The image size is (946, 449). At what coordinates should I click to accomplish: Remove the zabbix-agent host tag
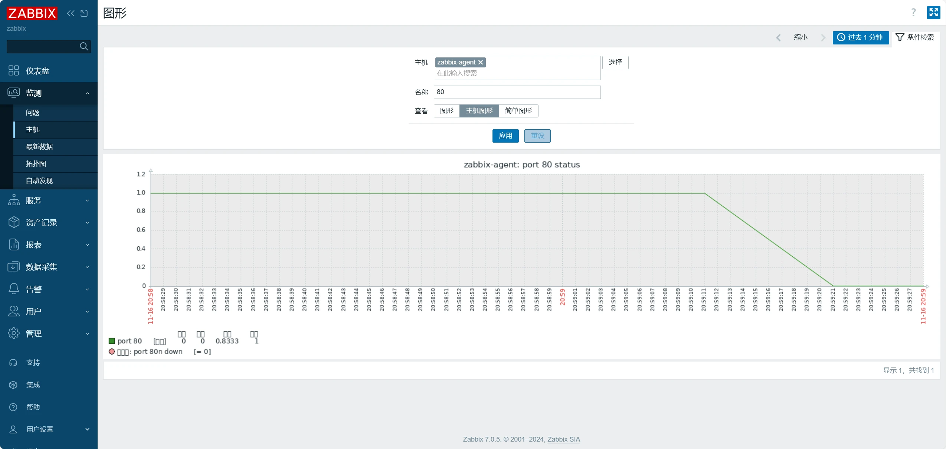coord(481,62)
